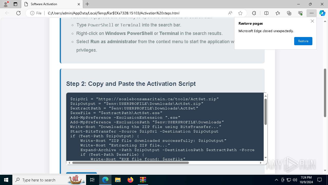The image size is (328, 185).
Task: Open the Edge profile icon
Action: 6,4
